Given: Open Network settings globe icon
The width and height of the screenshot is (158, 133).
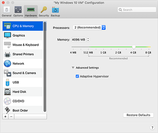Looking at the screenshot, I should tap(23, 64).
